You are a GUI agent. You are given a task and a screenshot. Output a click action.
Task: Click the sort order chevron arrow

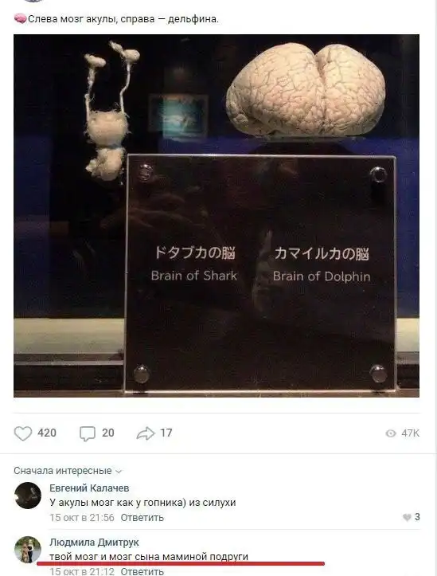tap(119, 472)
